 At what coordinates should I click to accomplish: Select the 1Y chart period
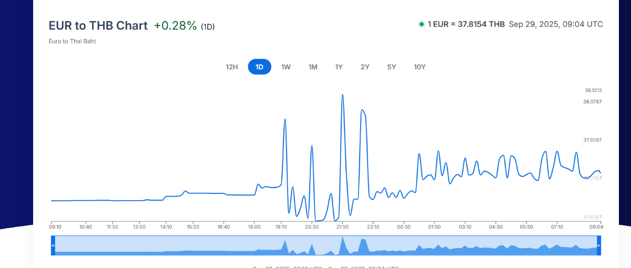(x=339, y=67)
